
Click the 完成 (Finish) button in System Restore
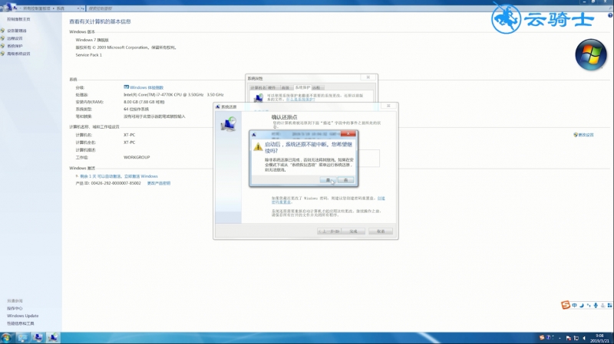point(353,231)
